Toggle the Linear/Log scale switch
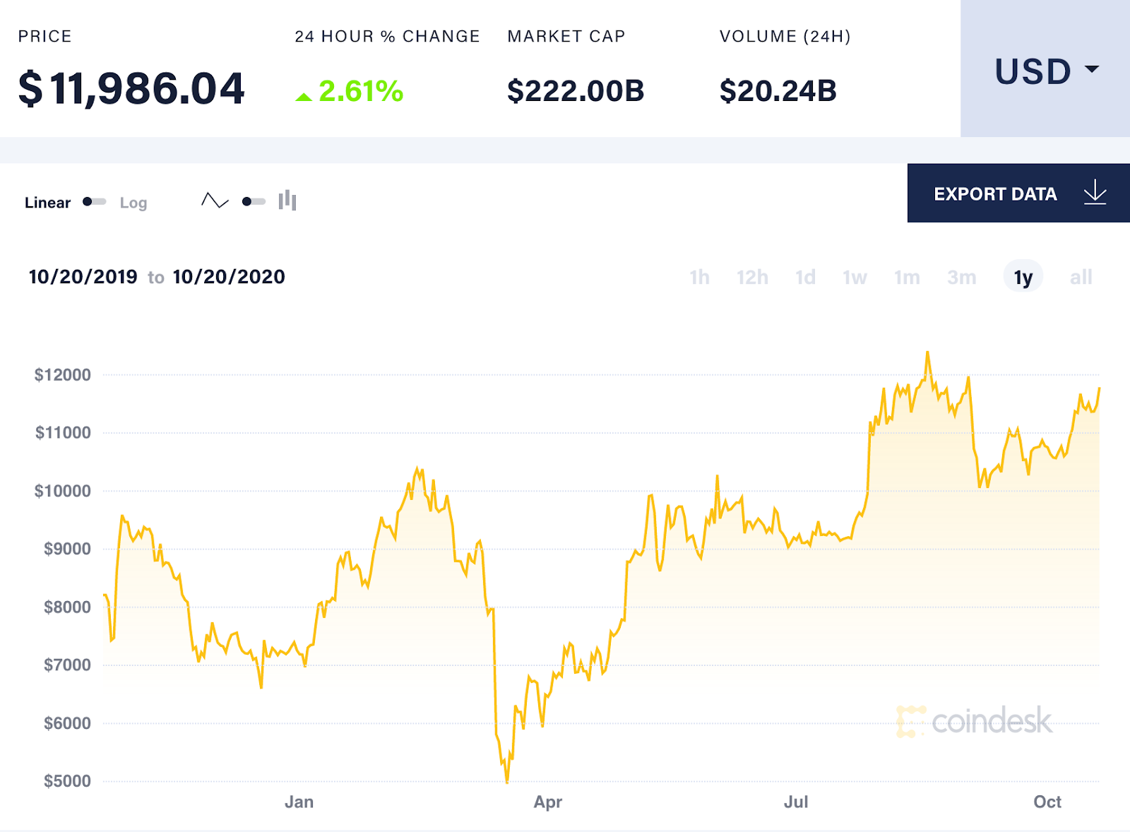Image resolution: width=1130 pixels, height=832 pixels. tap(94, 202)
